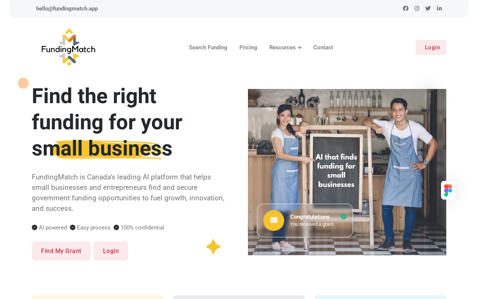Open the Instagram social icon
478x299 pixels.
click(417, 8)
